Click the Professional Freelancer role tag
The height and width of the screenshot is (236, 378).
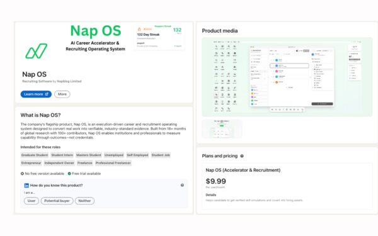tap(113, 163)
